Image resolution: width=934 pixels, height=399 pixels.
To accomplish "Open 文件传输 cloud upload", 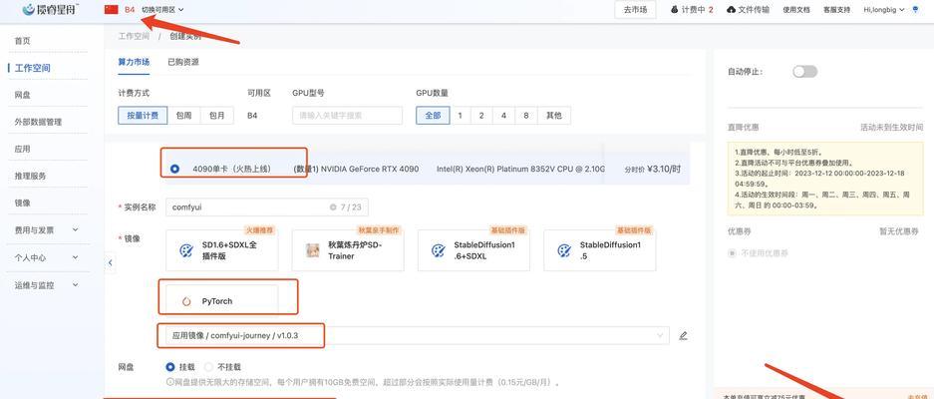I will (x=748, y=10).
